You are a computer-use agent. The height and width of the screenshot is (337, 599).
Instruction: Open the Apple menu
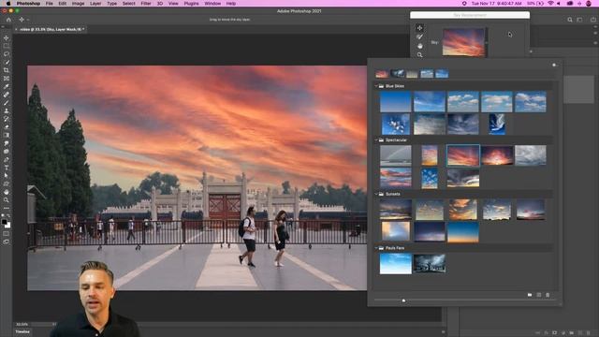[x=8, y=4]
